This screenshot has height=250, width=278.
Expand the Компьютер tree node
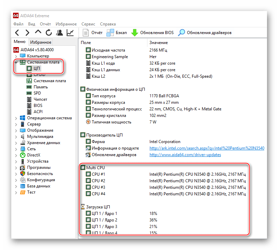[x=16, y=56]
